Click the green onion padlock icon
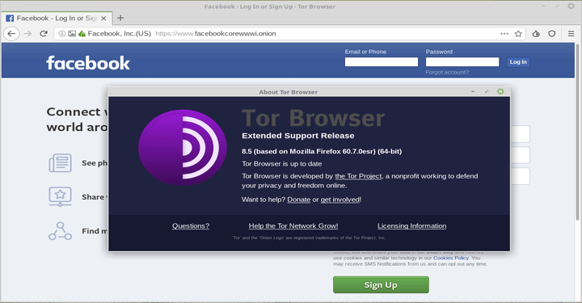 point(82,34)
